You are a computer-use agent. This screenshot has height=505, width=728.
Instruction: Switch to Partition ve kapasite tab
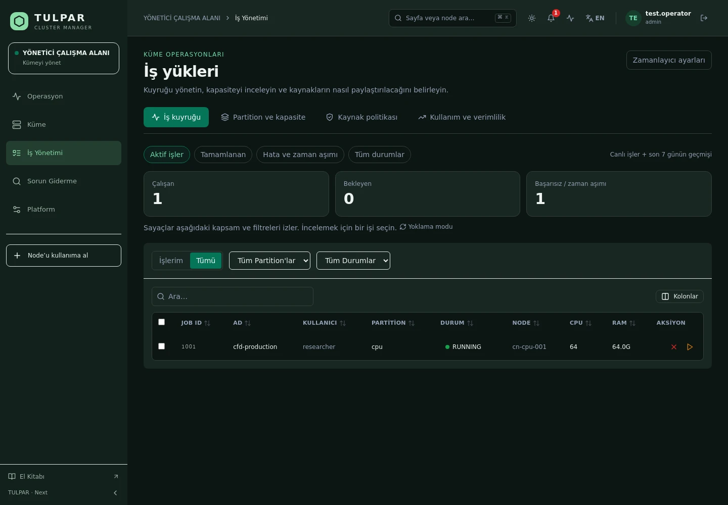[x=263, y=117]
